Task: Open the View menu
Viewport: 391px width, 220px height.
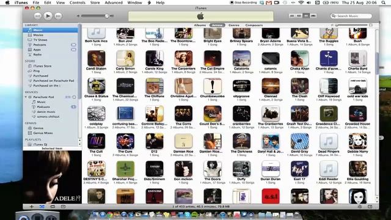Action: coord(60,2)
